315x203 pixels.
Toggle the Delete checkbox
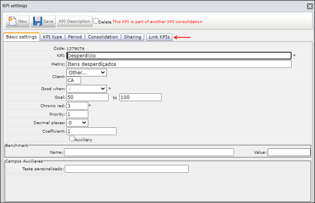pos(96,21)
